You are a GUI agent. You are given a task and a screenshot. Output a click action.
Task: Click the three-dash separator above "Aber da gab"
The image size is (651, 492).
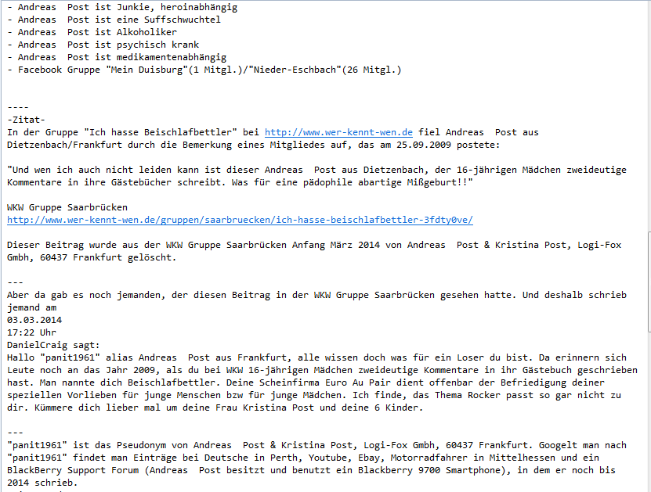coord(15,282)
